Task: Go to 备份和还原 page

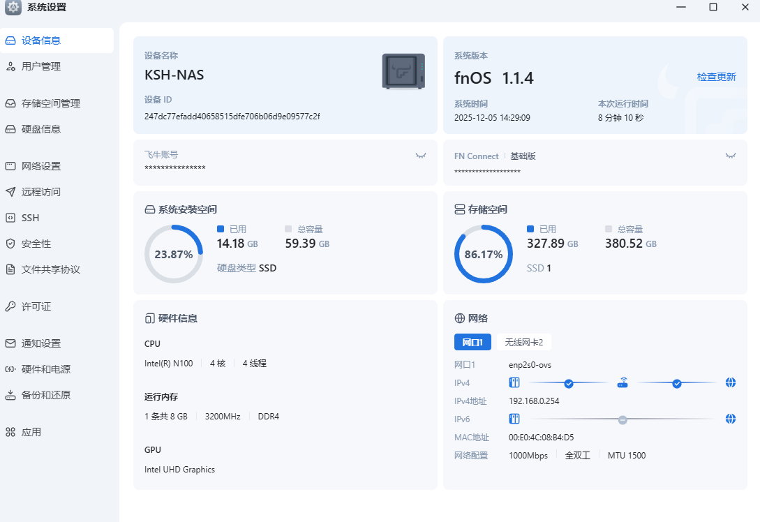Action: coord(45,395)
